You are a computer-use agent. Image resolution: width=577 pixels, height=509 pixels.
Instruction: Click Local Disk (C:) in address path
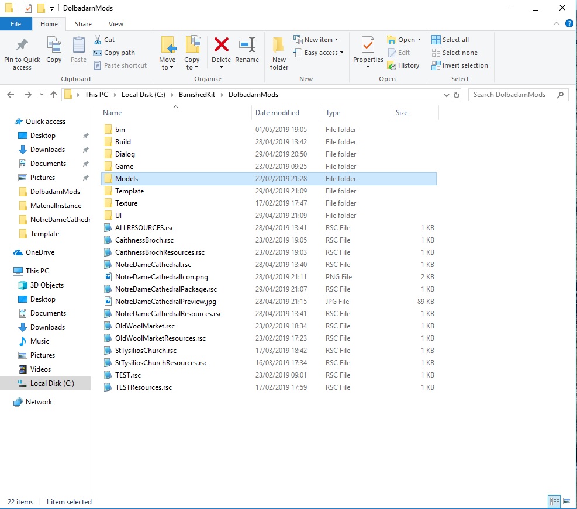[143, 95]
